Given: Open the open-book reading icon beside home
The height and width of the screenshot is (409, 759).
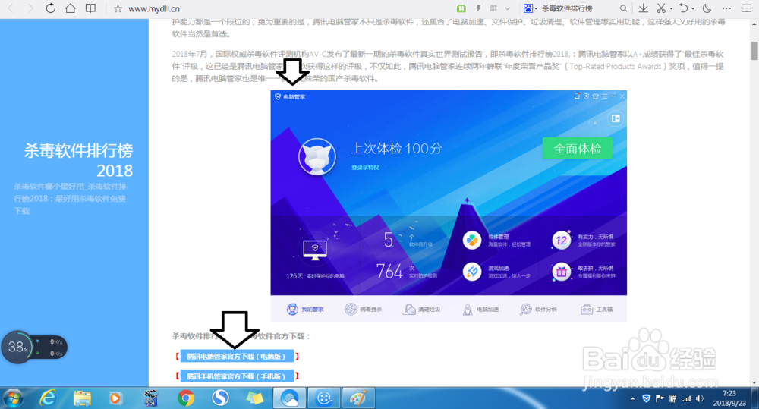Looking at the screenshot, I should 90,8.
